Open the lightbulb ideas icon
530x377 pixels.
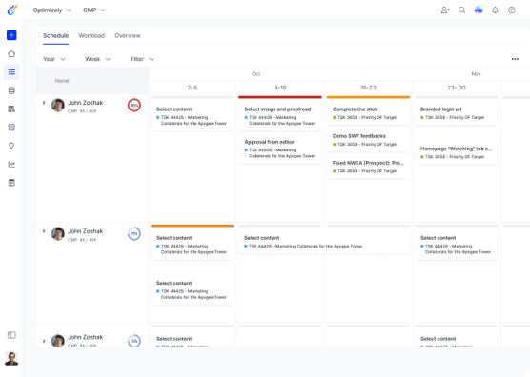(11, 146)
